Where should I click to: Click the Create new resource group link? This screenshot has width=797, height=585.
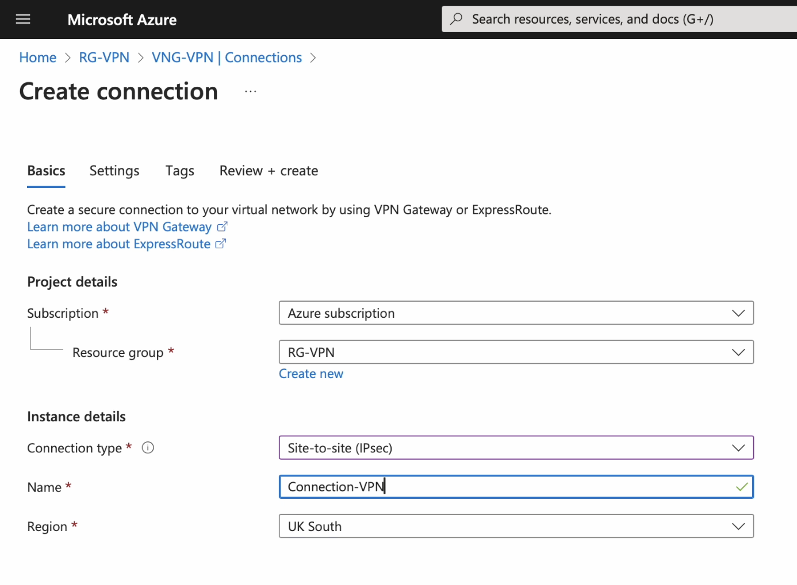click(311, 374)
